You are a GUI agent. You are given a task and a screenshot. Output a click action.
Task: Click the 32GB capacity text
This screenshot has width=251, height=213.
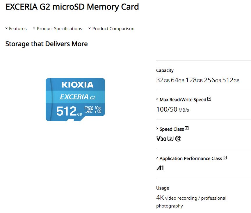(163, 80)
